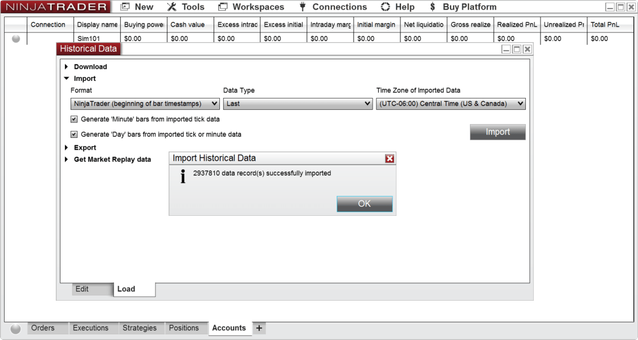Toggle Generate 'Day' bars checkbox
The width and height of the screenshot is (638, 340).
coord(74,134)
